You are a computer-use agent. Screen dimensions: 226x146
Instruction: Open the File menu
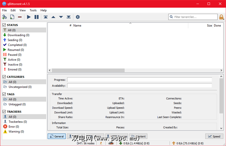(x=4, y=10)
